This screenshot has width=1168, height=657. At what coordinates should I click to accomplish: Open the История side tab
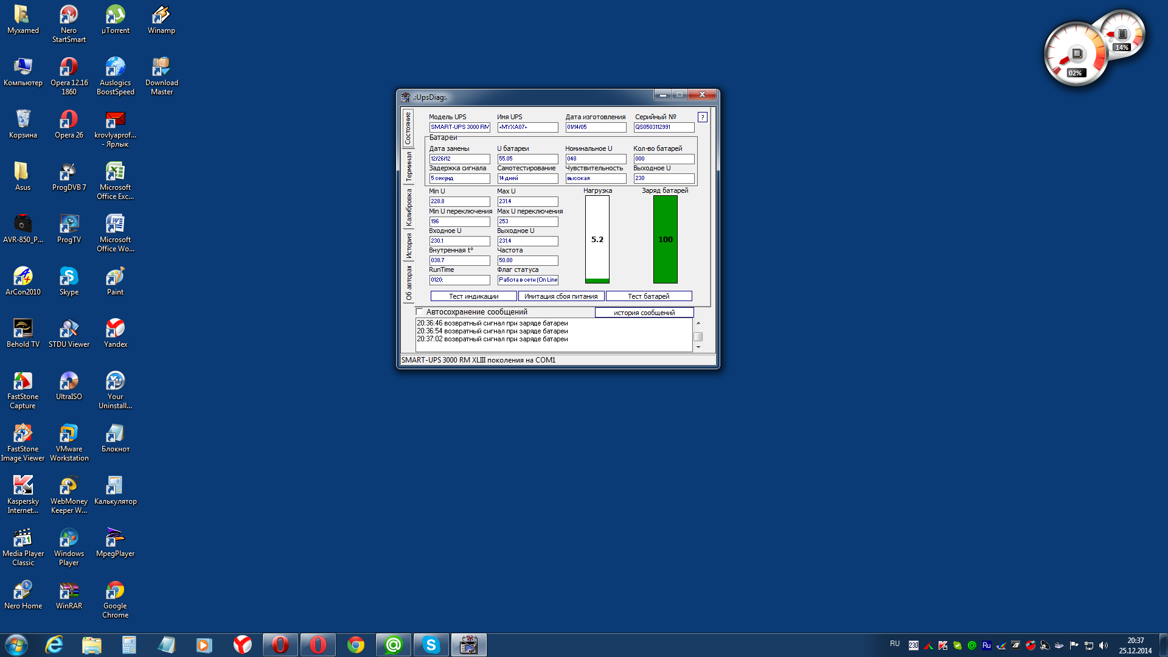[408, 246]
